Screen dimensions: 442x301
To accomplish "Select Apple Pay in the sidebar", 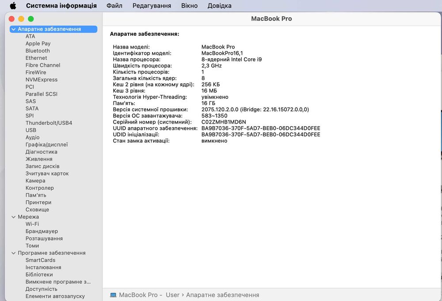I will tap(38, 44).
